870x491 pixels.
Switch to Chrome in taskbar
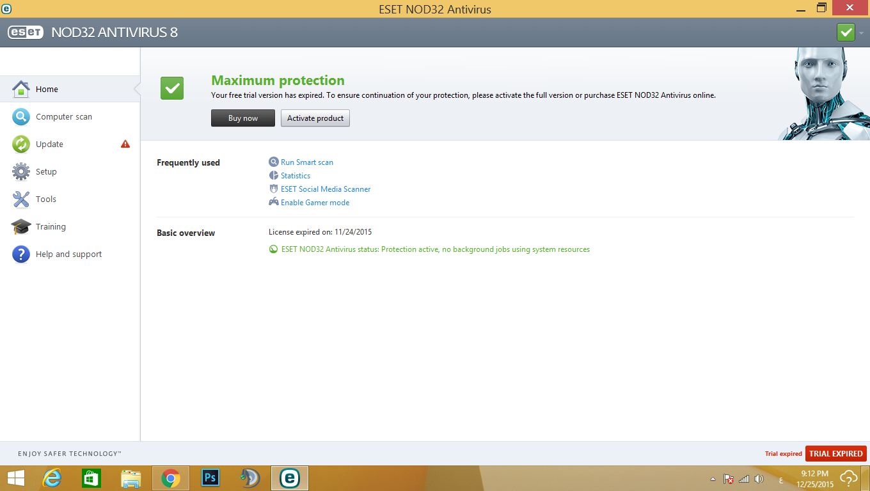coord(171,478)
